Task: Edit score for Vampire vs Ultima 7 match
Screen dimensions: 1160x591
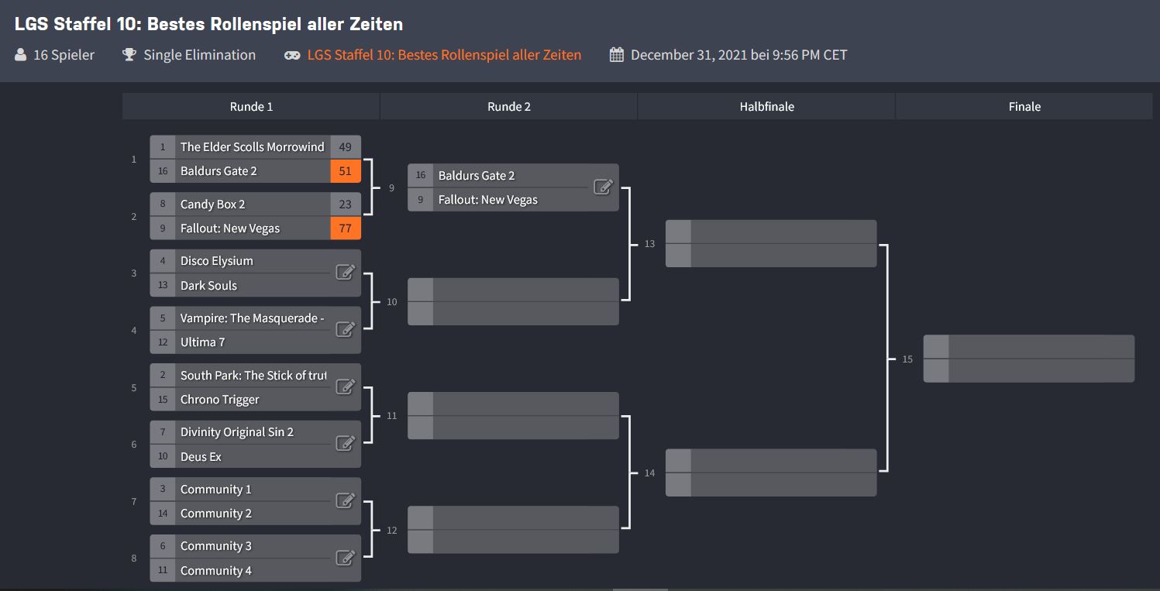Action: point(345,330)
